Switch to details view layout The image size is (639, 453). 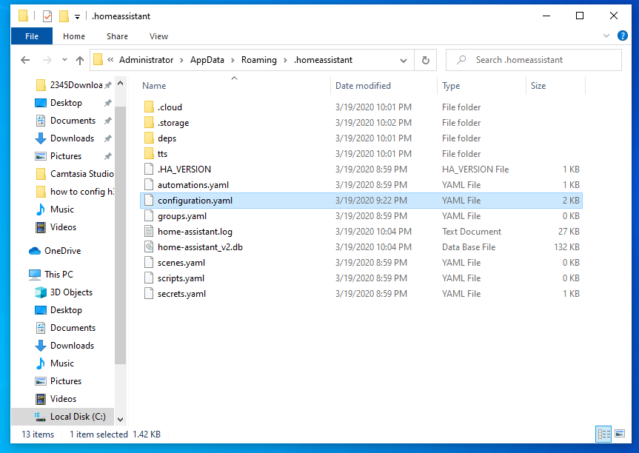(x=604, y=434)
